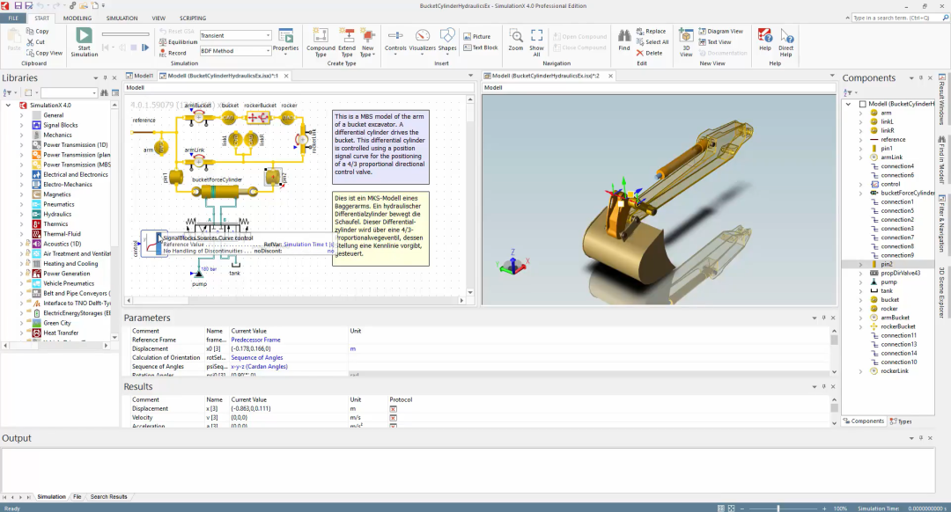Open the Visualizers insert icon
The width and height of the screenshot is (951, 512).
422,40
